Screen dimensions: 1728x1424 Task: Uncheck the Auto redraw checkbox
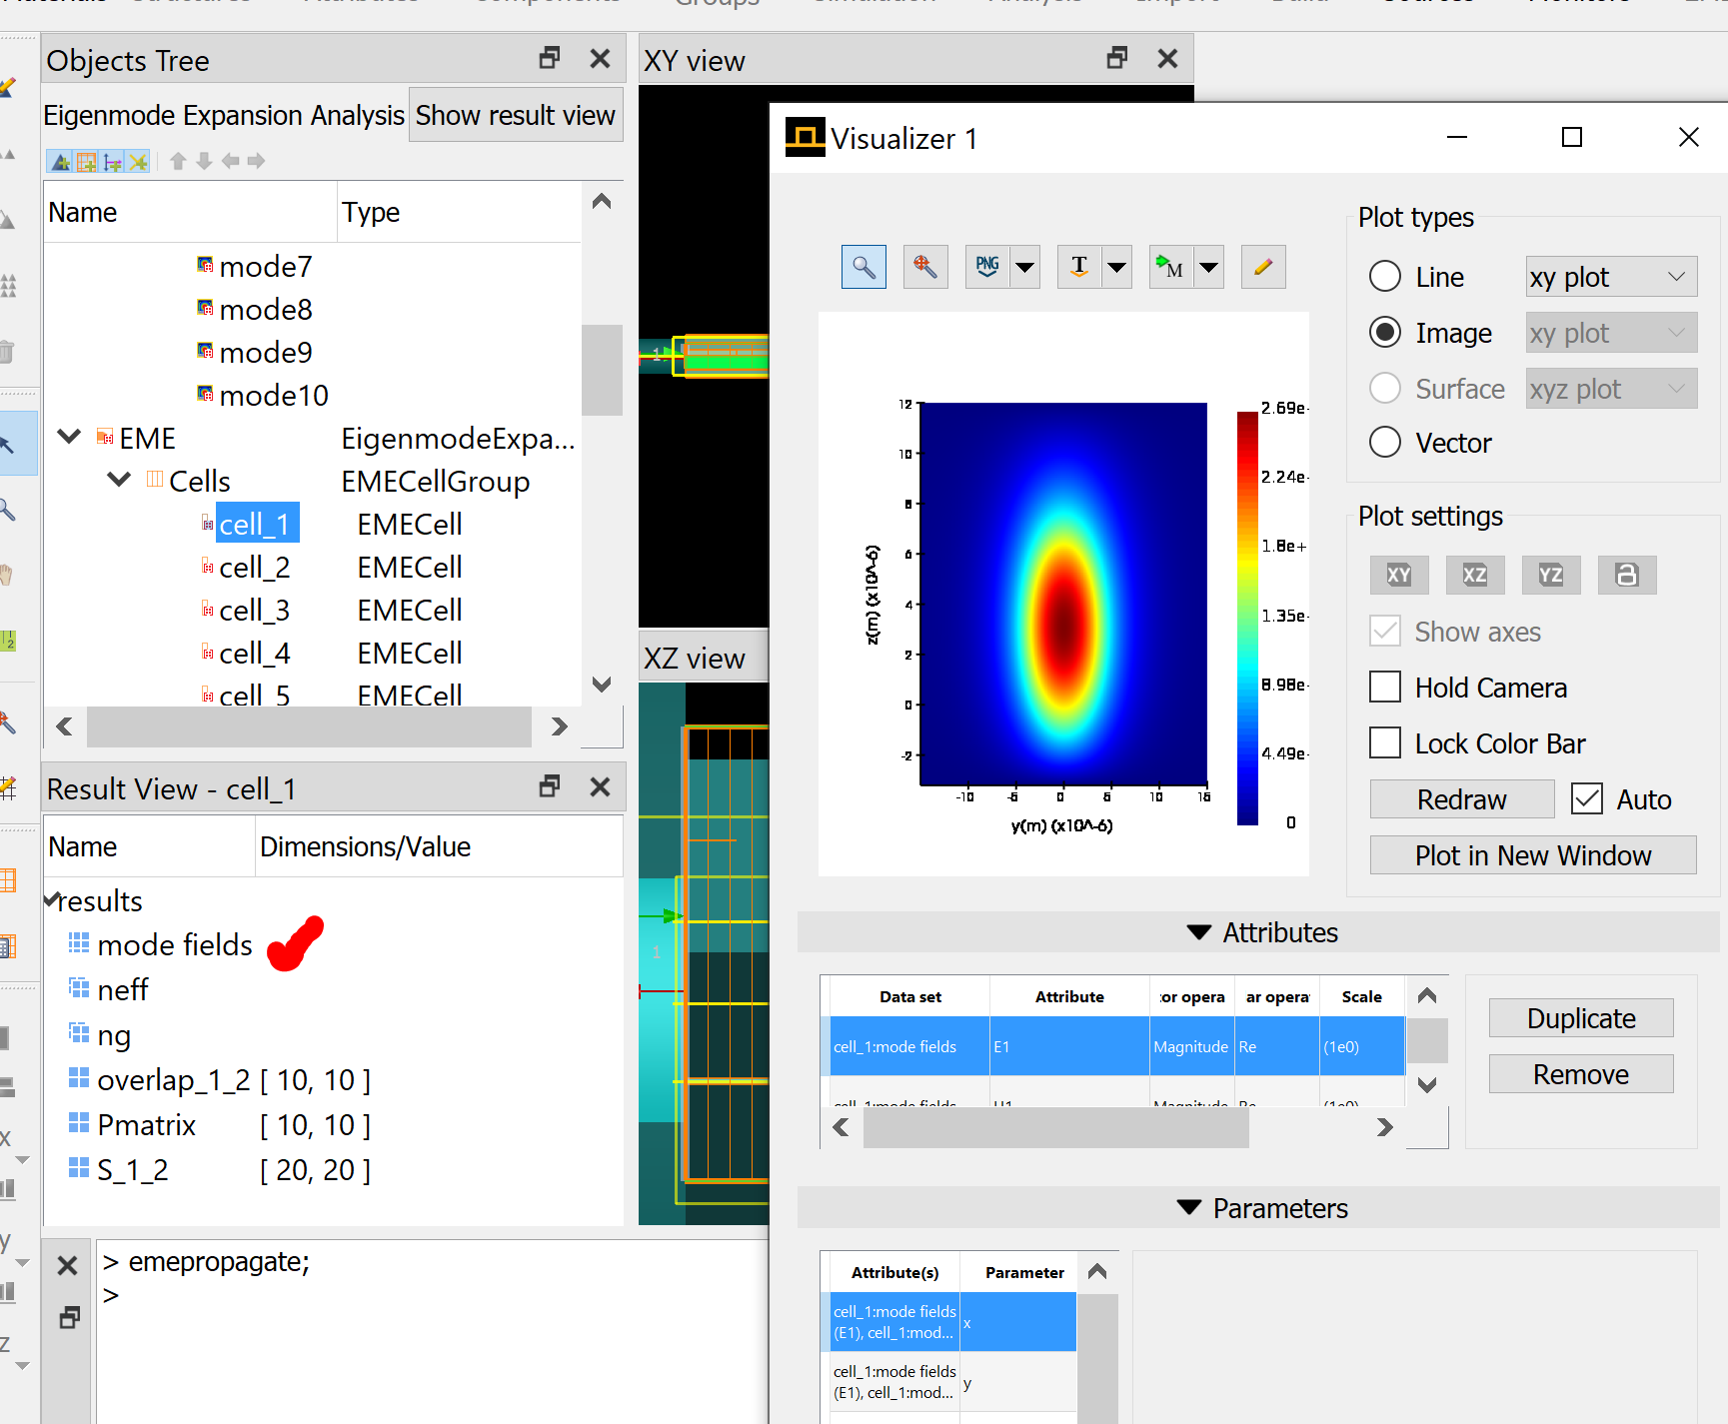tap(1587, 799)
